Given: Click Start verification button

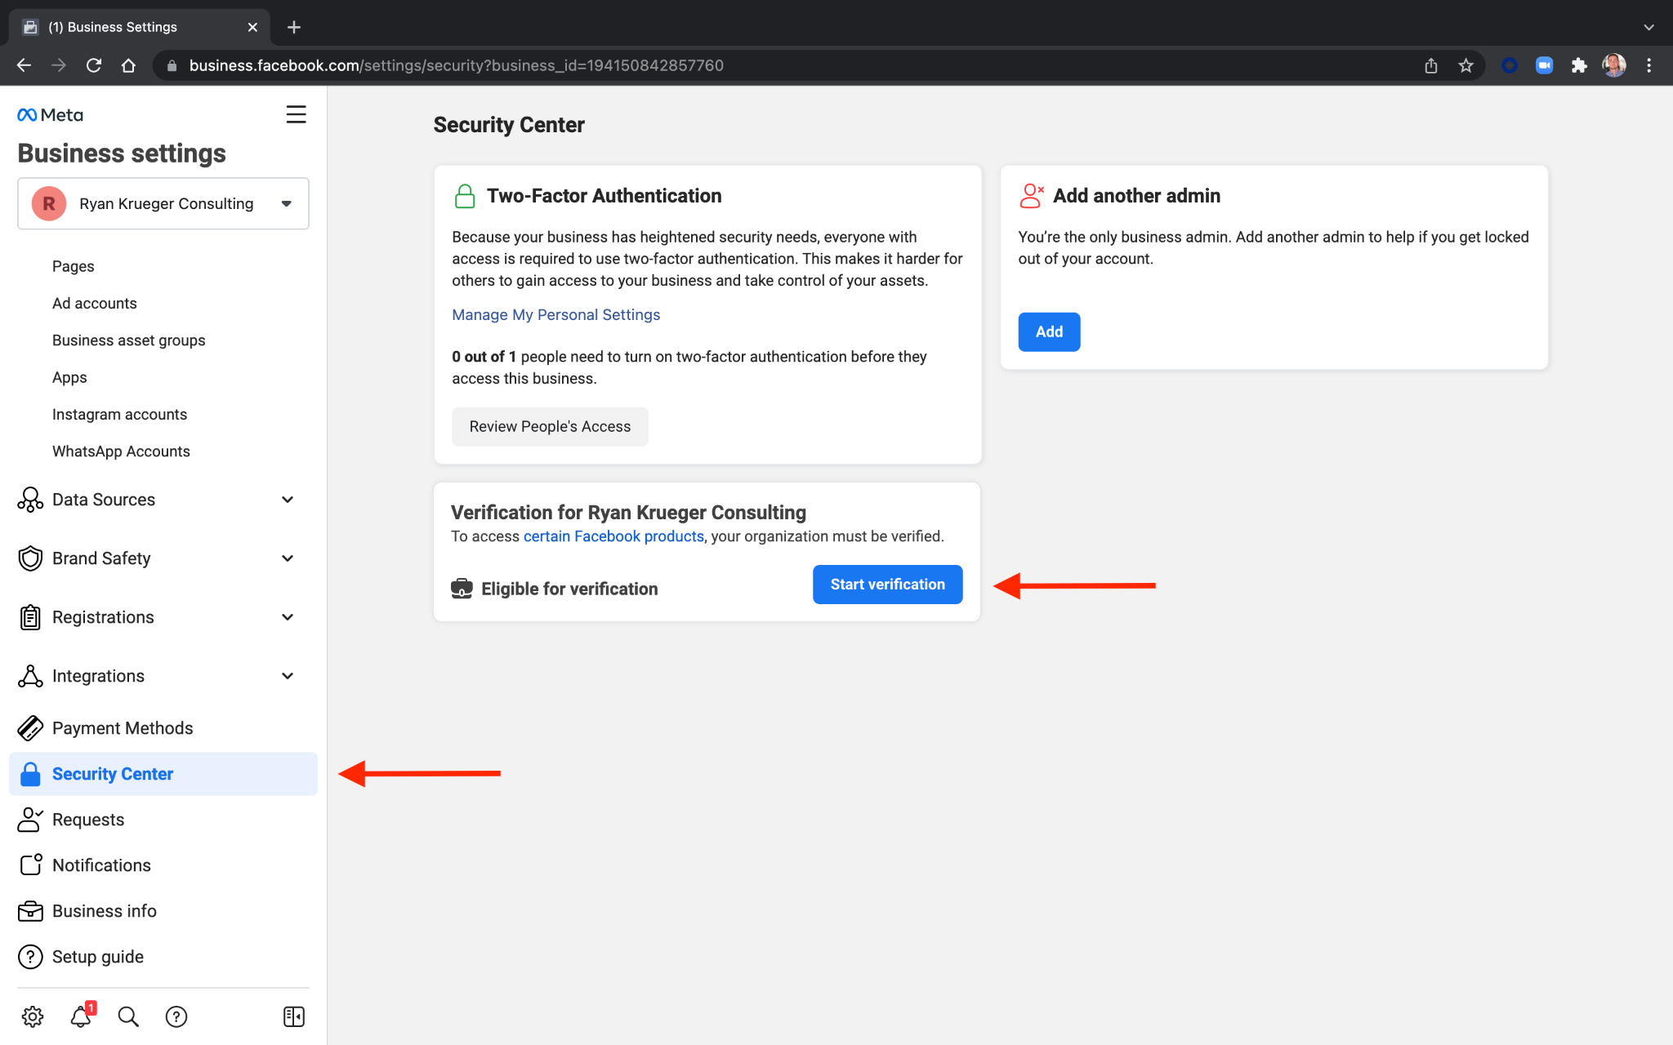Looking at the screenshot, I should 887,585.
